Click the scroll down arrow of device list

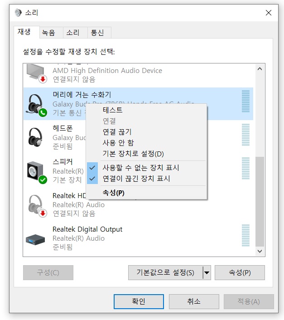click(x=260, y=251)
